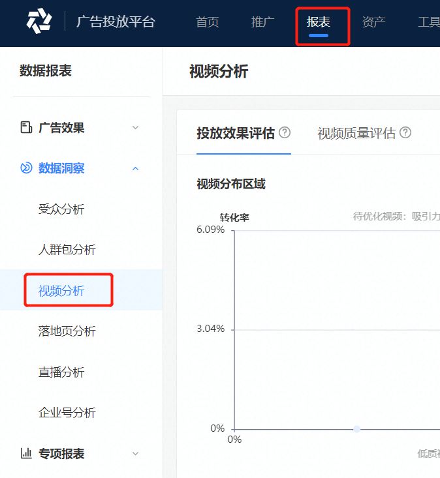Switch to the 视频质量评估 tab
Image resolution: width=440 pixels, height=478 pixels.
tap(356, 133)
